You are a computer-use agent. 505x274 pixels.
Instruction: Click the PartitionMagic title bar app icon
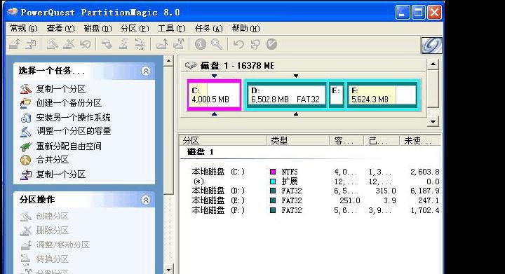click(12, 12)
